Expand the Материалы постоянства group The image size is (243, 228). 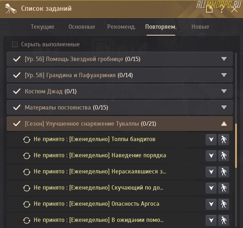224,107
